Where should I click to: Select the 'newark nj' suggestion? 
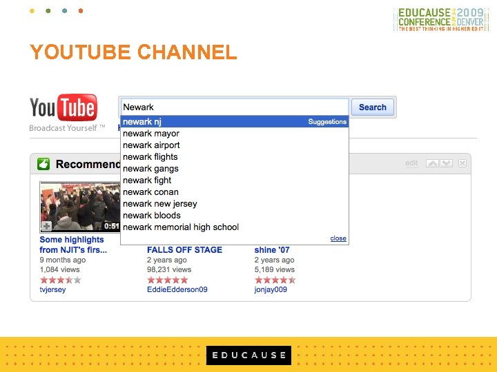pyautogui.click(x=235, y=121)
